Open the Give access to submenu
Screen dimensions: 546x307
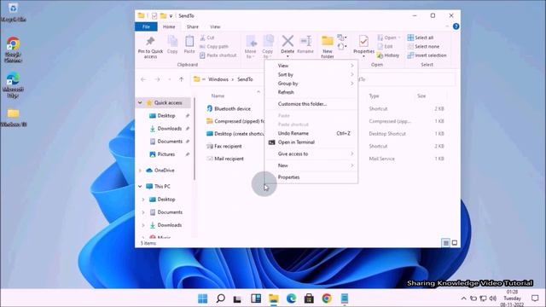pyautogui.click(x=311, y=153)
